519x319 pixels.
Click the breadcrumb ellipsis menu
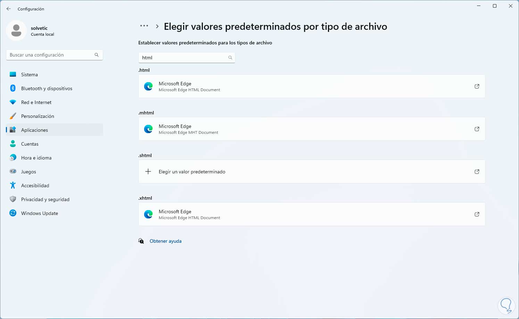pyautogui.click(x=144, y=26)
